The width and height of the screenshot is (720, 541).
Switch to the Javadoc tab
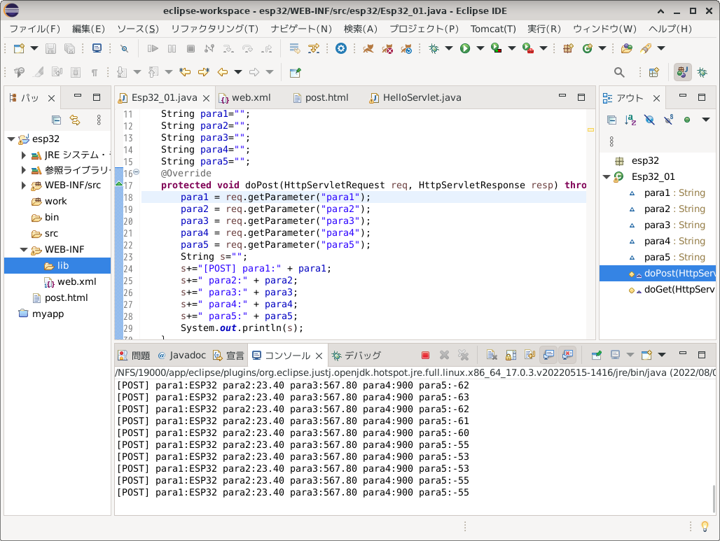182,355
